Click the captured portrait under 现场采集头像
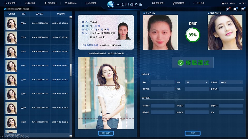 tap(225, 32)
